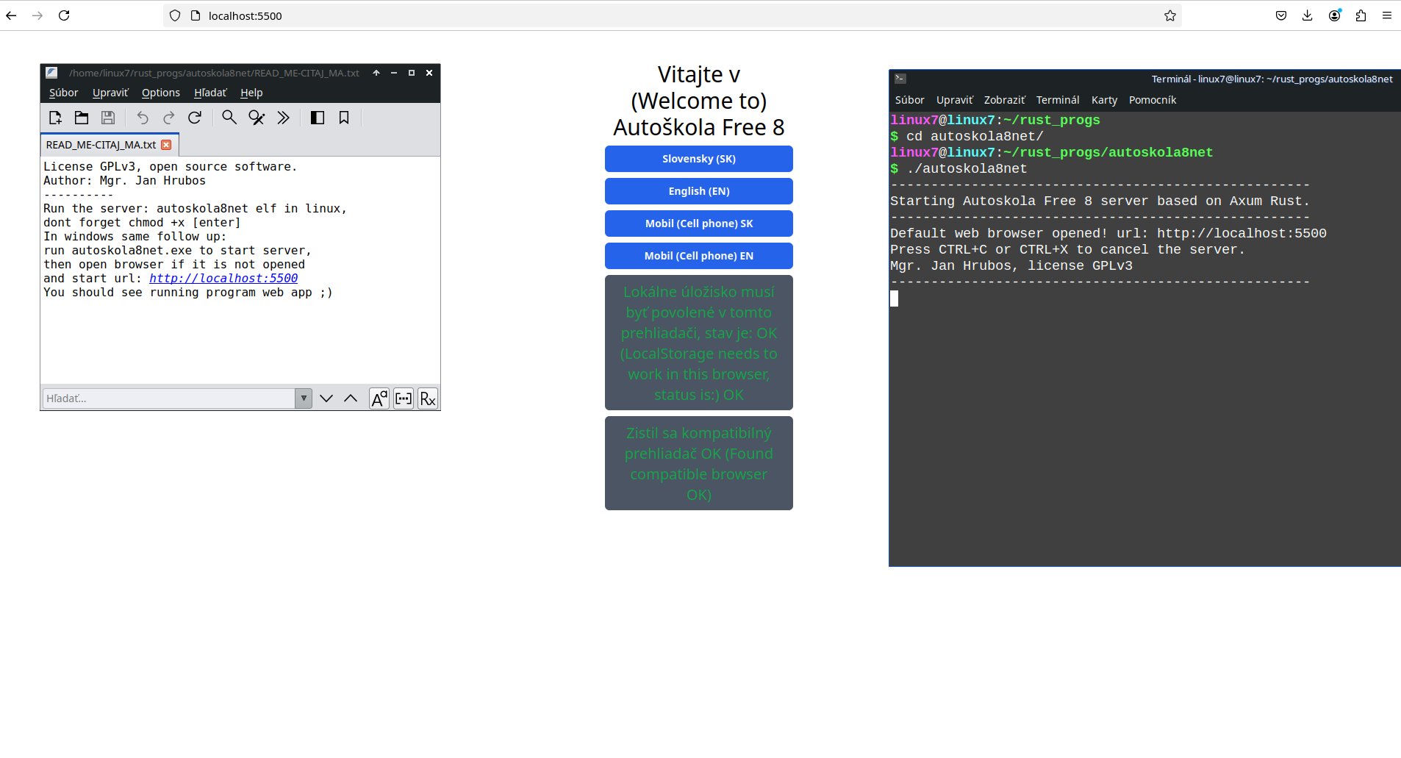Viewport: 1401px width, 758px height.
Task: Click the find and replace icon
Action: click(257, 118)
